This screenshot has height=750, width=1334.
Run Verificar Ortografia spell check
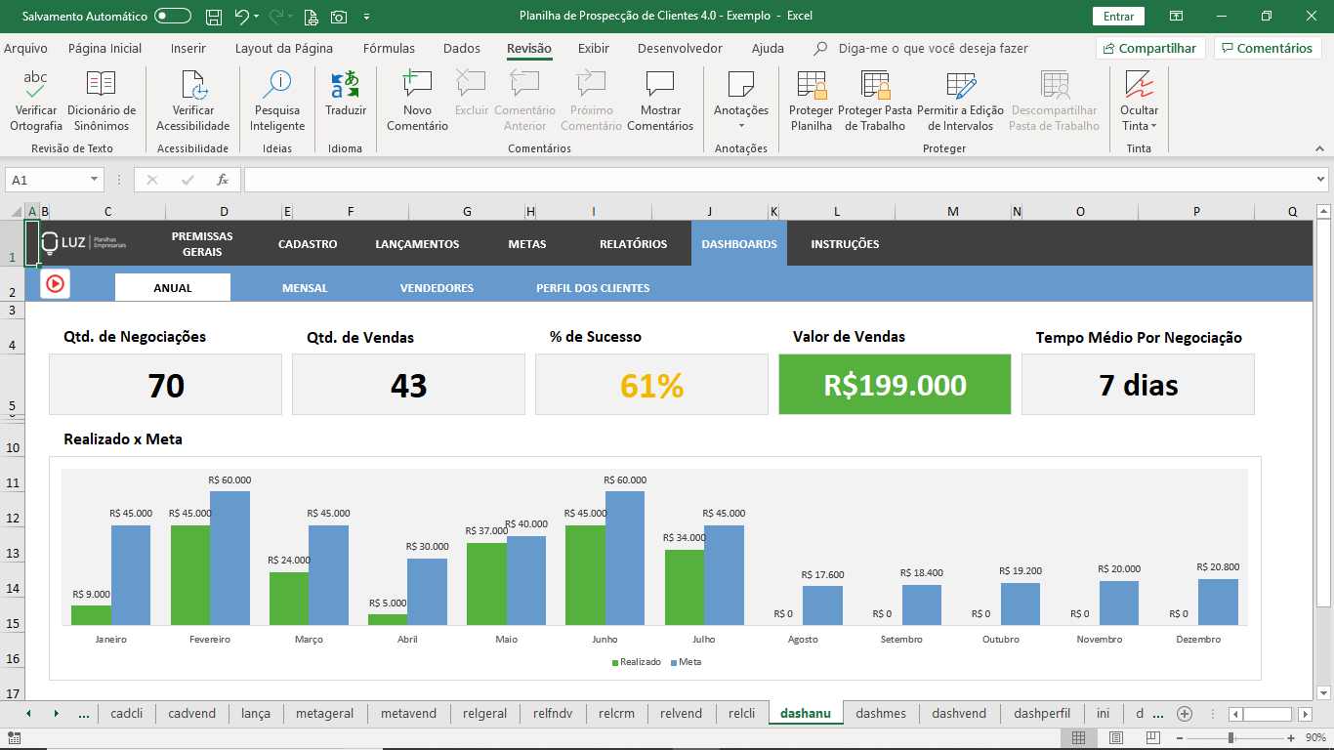click(36, 101)
